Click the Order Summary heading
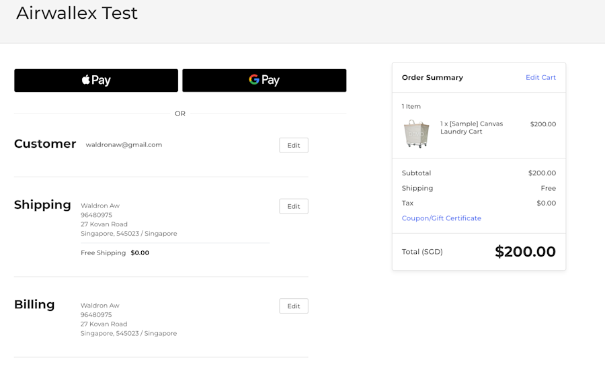This screenshot has height=366, width=605. click(x=432, y=77)
